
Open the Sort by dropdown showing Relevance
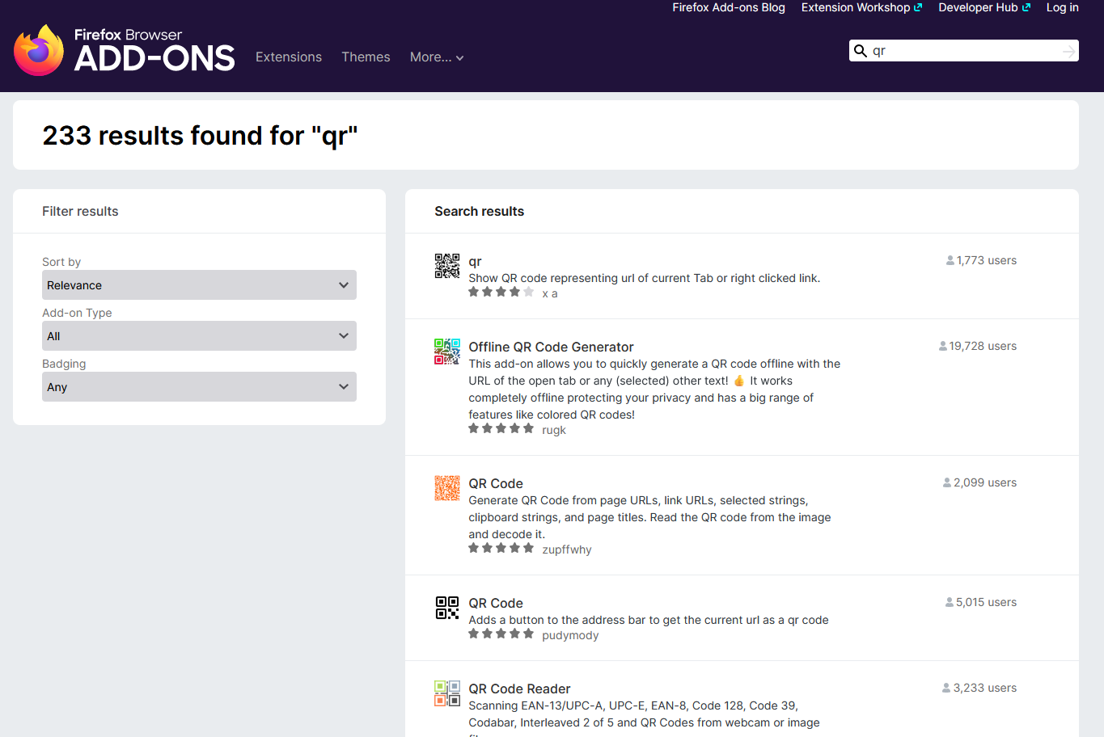[199, 284]
